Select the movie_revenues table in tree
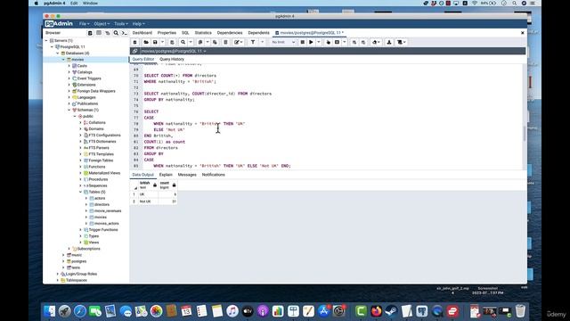Screen dimensions: 570x321 point(108,210)
